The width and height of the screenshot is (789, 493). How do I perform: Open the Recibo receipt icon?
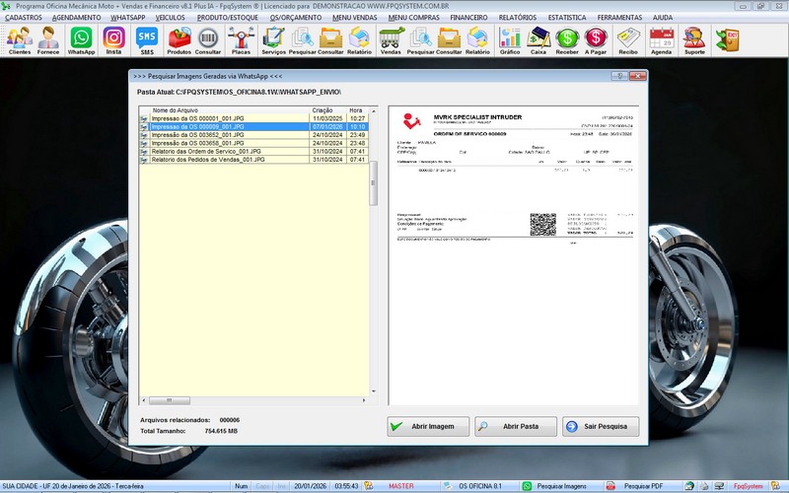tap(628, 40)
